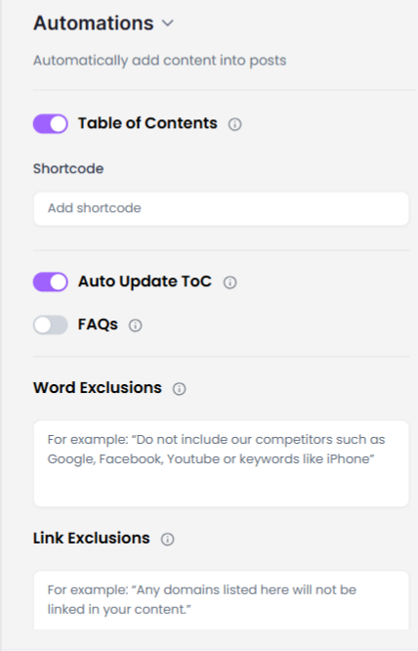Click the Word Exclusions heading
The image size is (418, 651).
(x=98, y=388)
